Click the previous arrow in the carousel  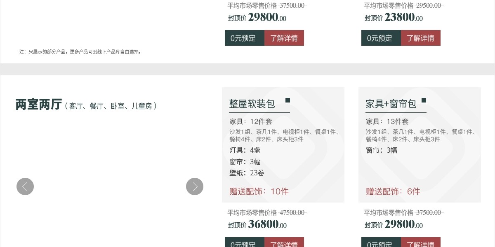25,186
